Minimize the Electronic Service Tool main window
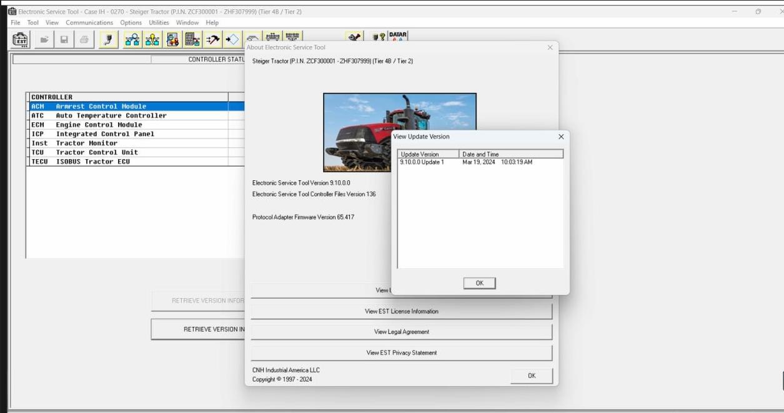Screen dimensions: 784x413 point(735,11)
